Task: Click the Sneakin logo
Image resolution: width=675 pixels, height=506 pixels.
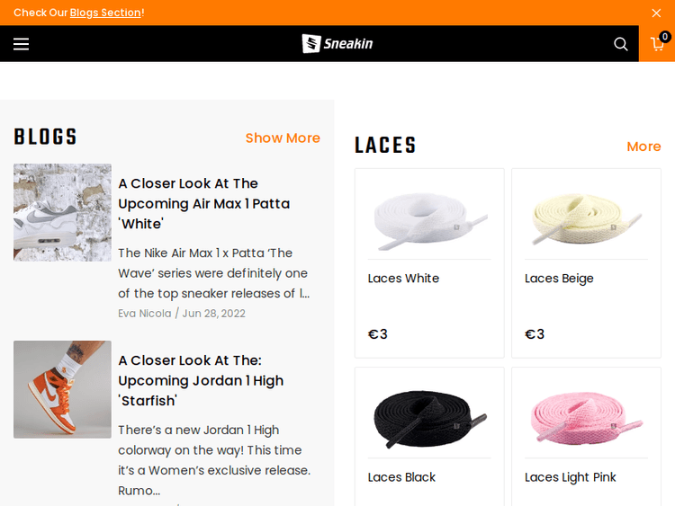Action: pyautogui.click(x=337, y=43)
